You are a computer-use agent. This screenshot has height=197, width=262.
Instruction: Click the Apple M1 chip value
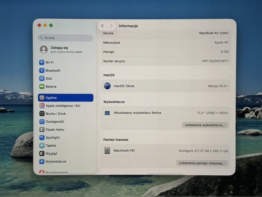tap(221, 42)
